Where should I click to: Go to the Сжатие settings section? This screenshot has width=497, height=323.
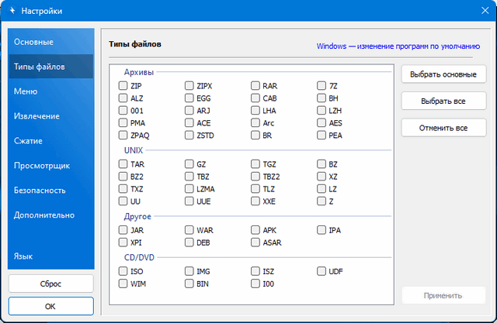[x=28, y=141]
